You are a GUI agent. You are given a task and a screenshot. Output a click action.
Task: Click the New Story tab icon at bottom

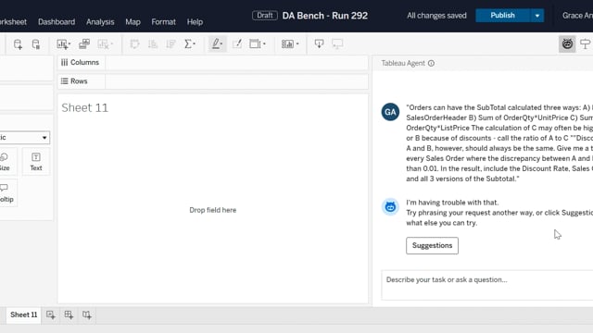[87, 314]
